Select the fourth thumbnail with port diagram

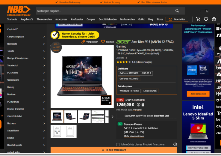coord(98,117)
